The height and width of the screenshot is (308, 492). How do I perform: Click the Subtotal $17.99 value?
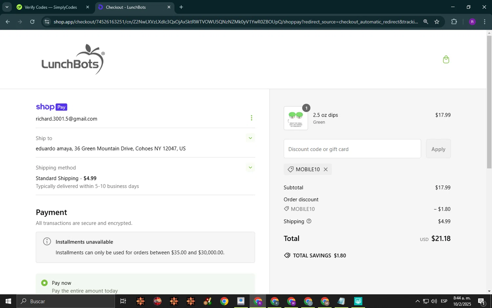[x=442, y=187]
